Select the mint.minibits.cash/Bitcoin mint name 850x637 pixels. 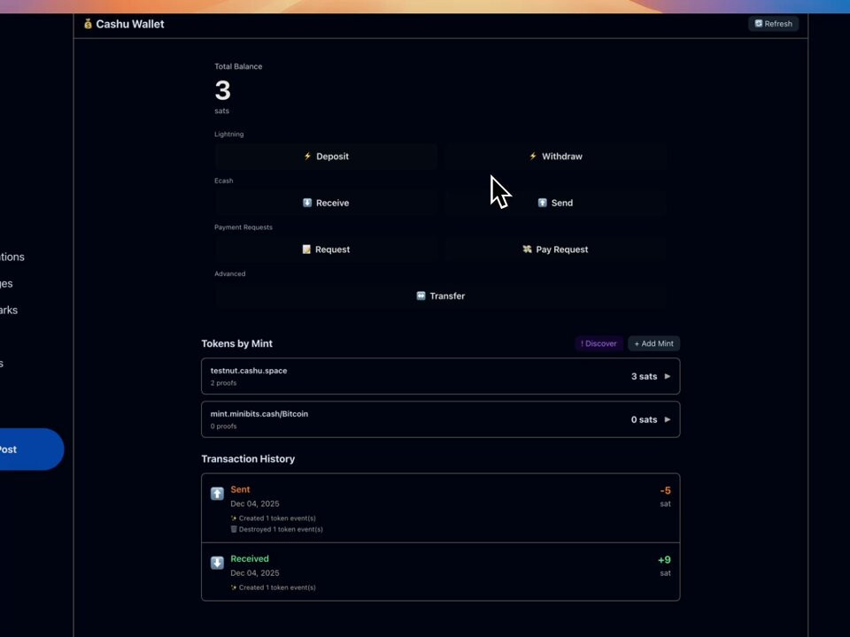(x=259, y=414)
